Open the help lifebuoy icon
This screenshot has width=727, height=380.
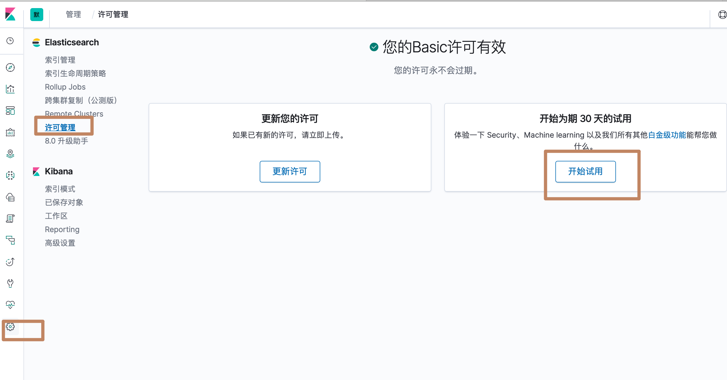722,14
